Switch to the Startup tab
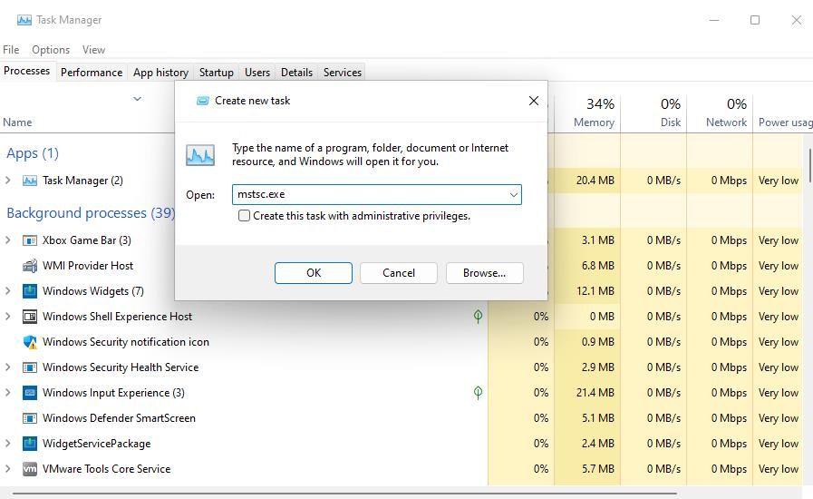This screenshot has width=813, height=499. click(216, 73)
